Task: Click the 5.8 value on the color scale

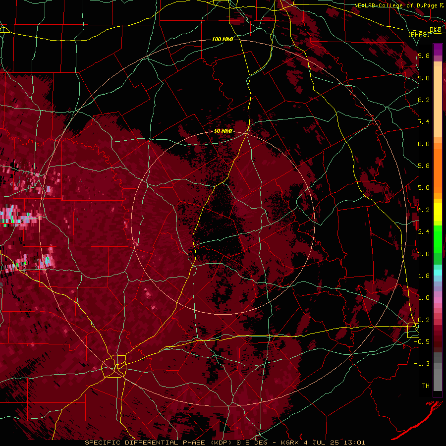Action: [424, 166]
